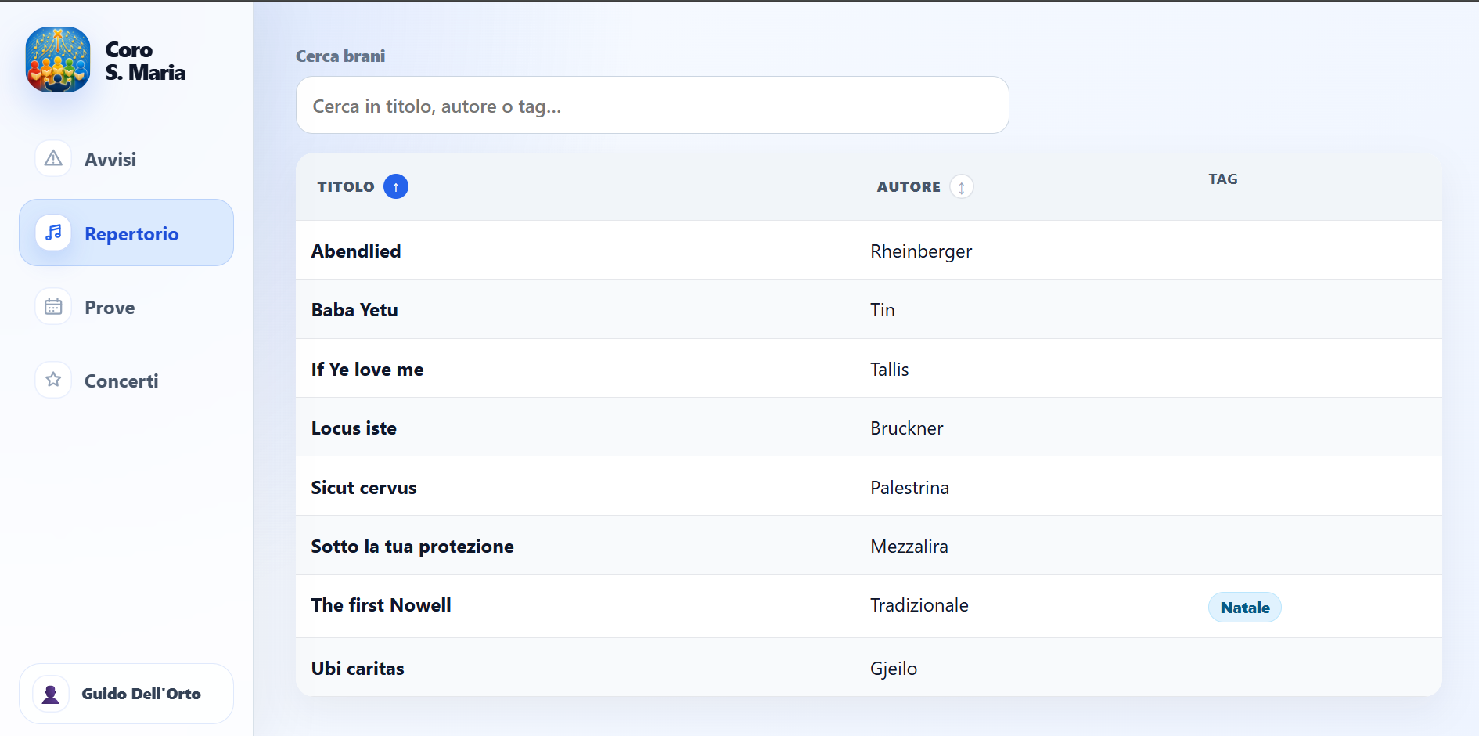The width and height of the screenshot is (1479, 736).
Task: Click the author Bruckner
Action: pos(907,428)
